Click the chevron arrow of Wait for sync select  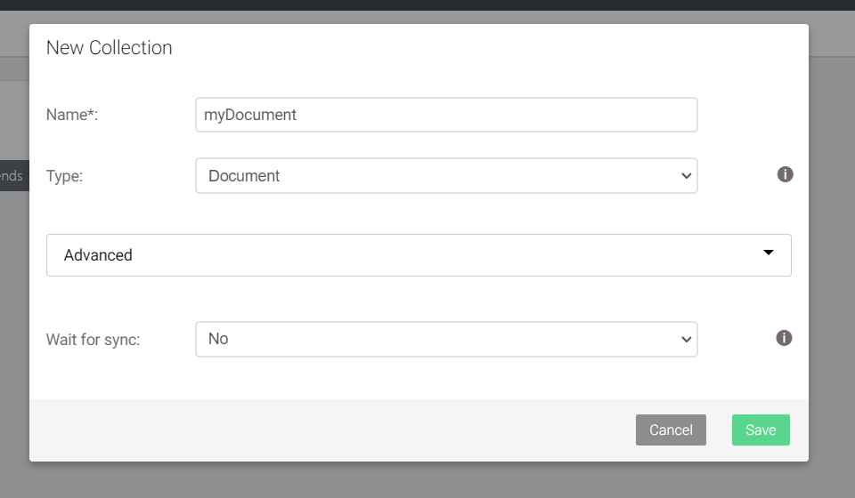[x=686, y=339]
